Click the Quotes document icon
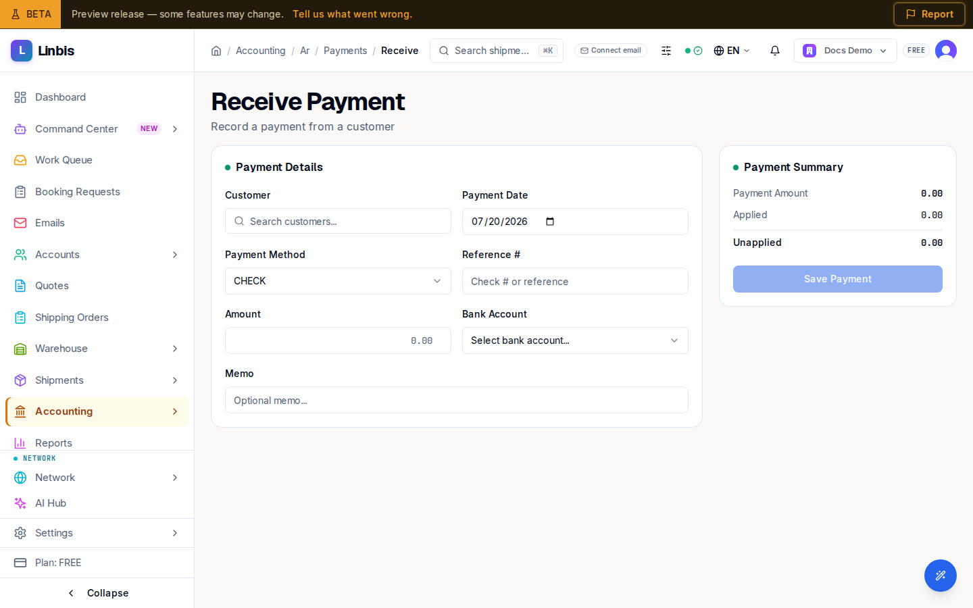 point(20,286)
